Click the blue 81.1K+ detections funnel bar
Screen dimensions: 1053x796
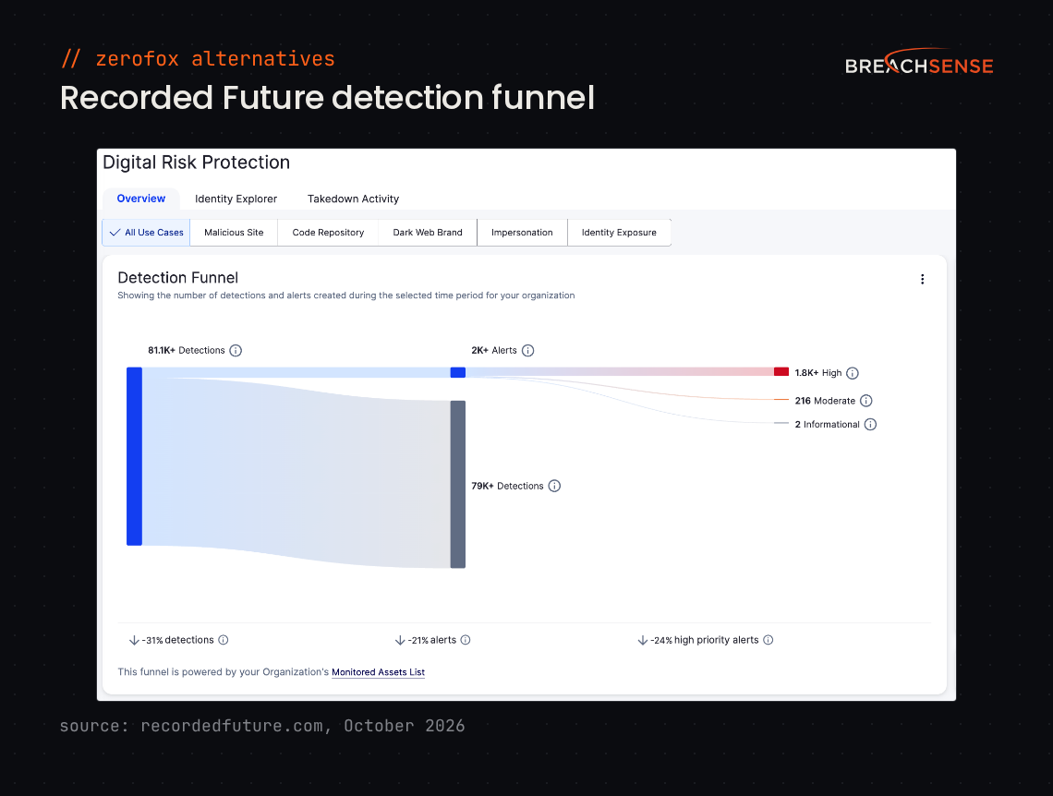134,456
